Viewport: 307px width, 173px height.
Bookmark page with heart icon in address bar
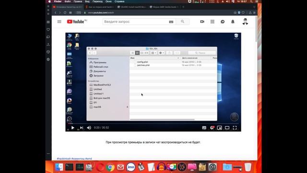243,12
